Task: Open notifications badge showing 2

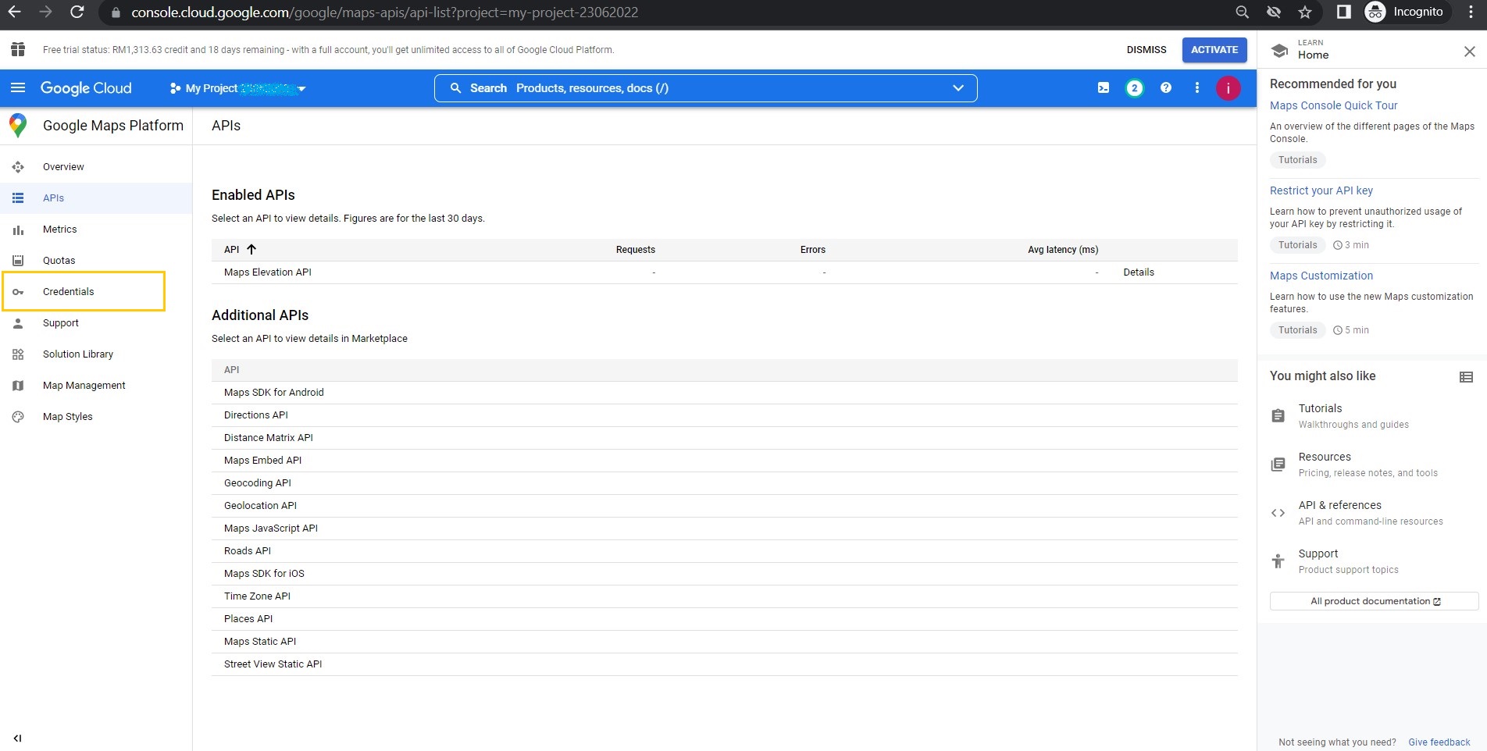Action: (x=1135, y=88)
